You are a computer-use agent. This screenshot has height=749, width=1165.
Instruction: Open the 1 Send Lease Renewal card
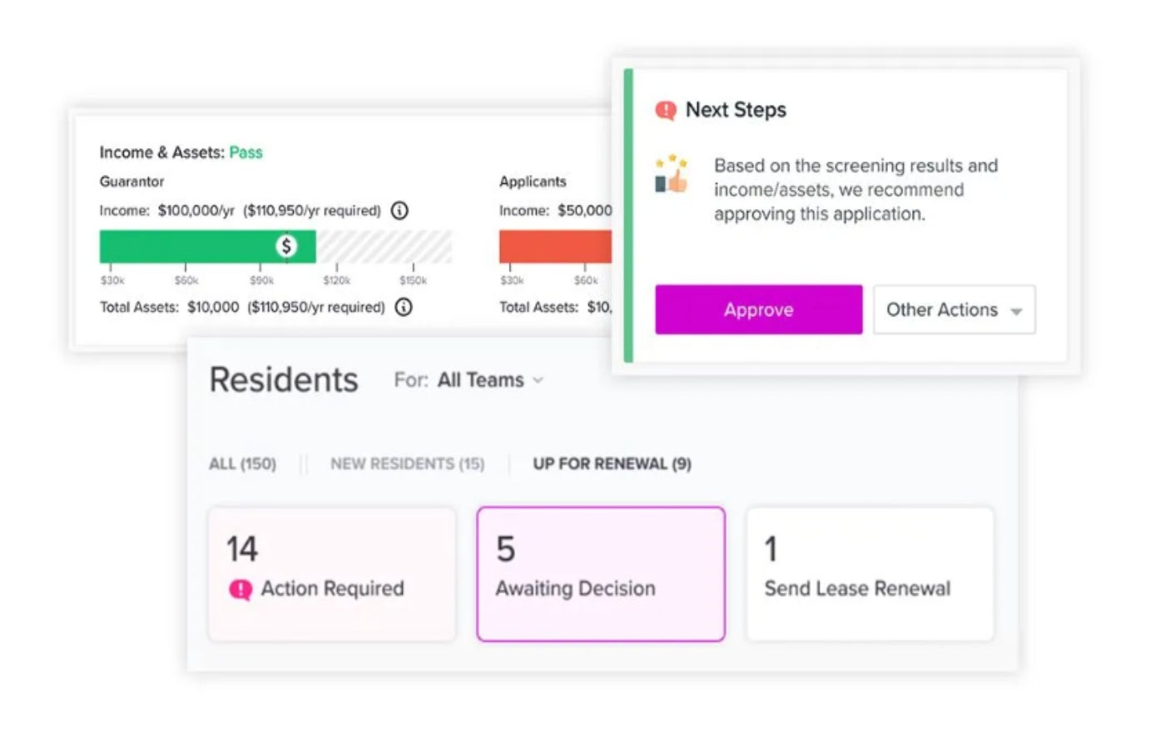(x=870, y=574)
